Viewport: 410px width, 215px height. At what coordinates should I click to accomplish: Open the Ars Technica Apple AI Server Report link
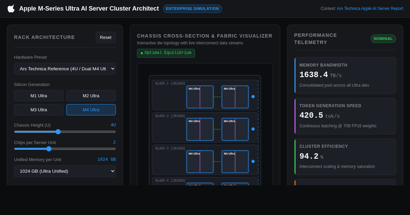point(370,9)
